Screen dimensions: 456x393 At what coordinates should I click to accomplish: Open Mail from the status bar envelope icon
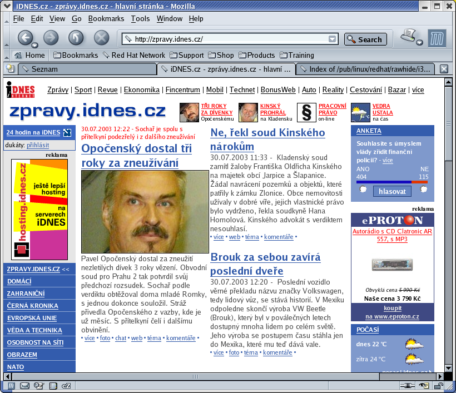click(x=24, y=386)
